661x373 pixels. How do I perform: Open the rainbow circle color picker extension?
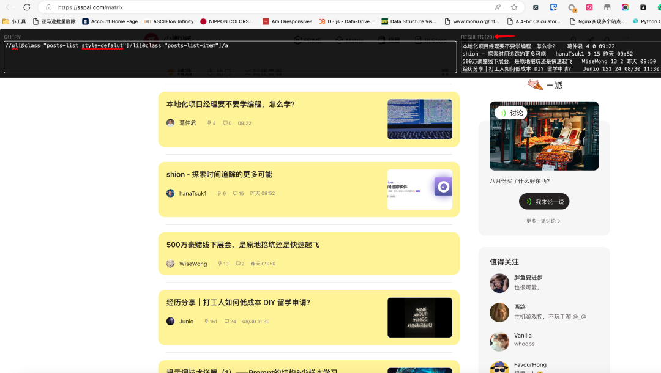coord(625,7)
